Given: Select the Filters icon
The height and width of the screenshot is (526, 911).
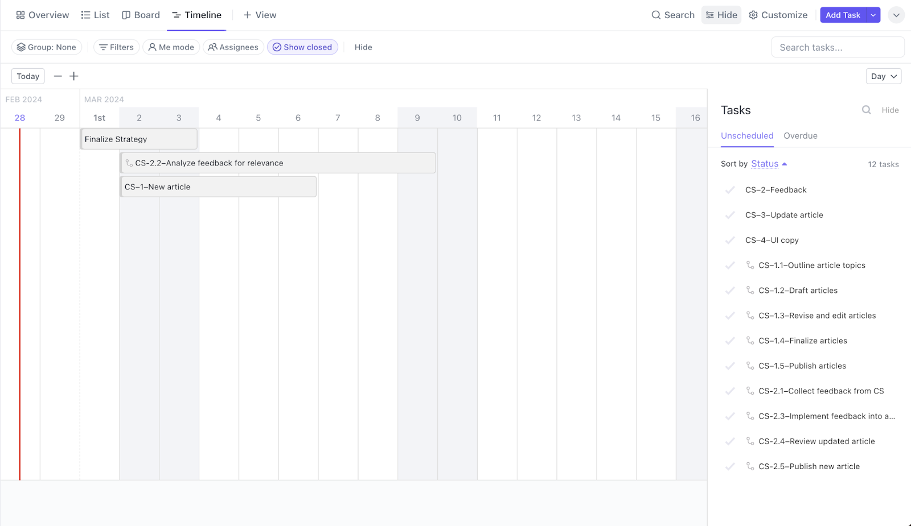Looking at the screenshot, I should coord(102,47).
